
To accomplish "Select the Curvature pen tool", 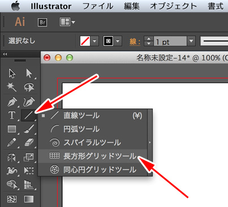I will [x=29, y=102].
